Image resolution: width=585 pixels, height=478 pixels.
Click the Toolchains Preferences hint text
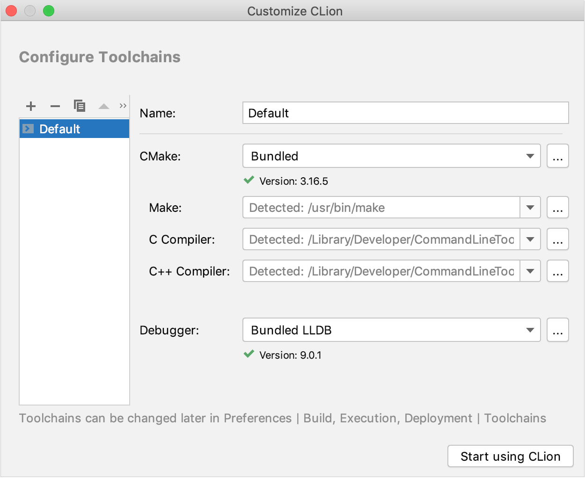283,418
